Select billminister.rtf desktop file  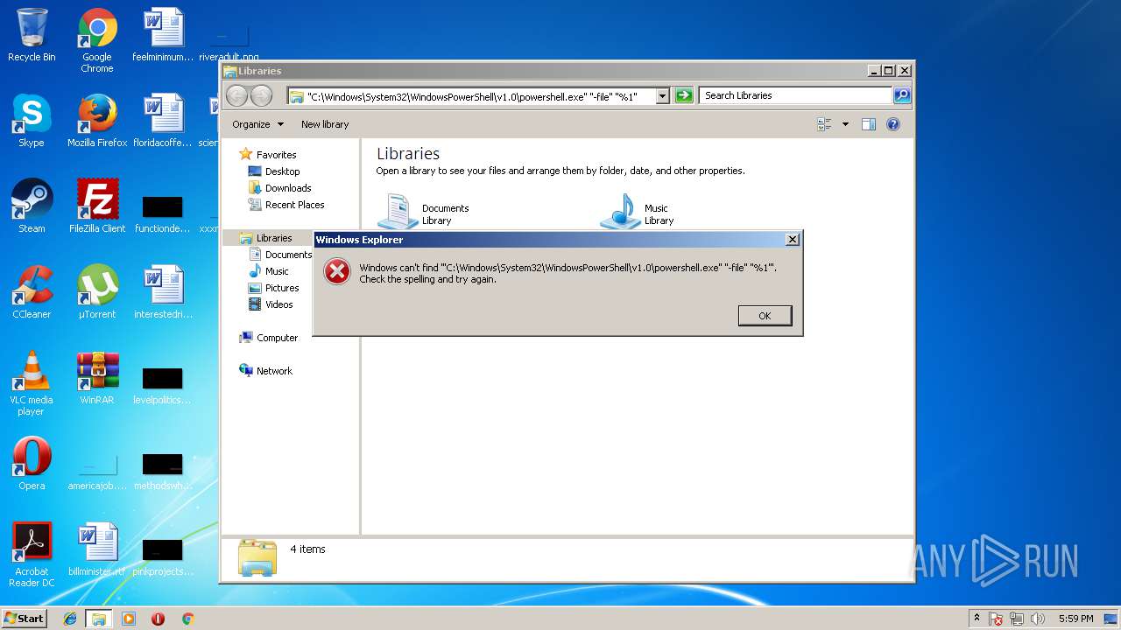[97, 549]
